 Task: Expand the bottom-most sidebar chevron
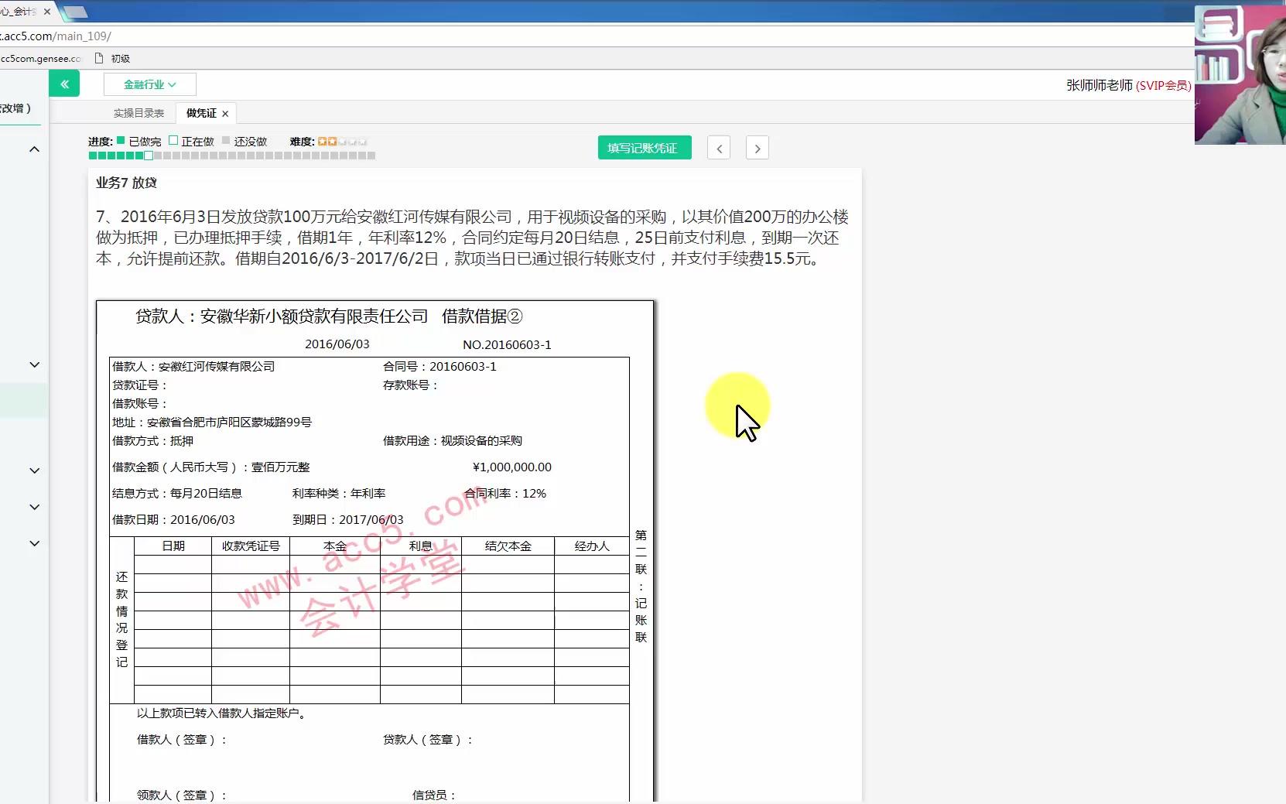[x=34, y=543]
